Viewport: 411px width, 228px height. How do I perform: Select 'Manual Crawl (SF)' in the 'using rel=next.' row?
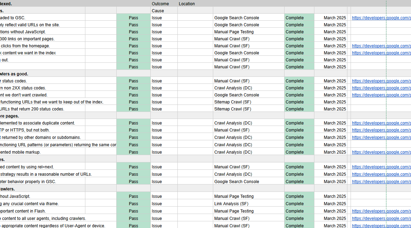[248, 167]
